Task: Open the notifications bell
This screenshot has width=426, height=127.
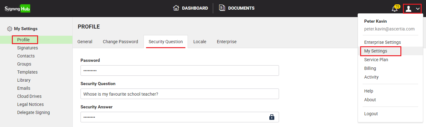Action: tap(395, 9)
